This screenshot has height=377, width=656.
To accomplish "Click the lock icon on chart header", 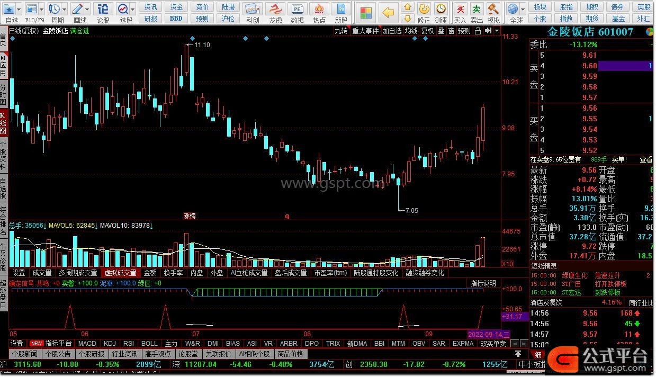I will click(x=478, y=31).
